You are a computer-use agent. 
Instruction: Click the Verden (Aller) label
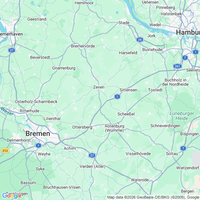point(92,166)
